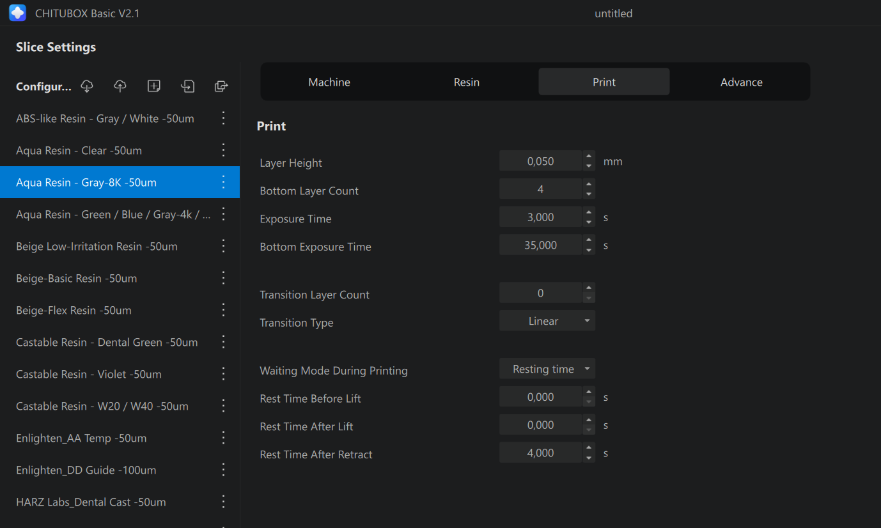881x528 pixels.
Task: Switch to the Machine tab
Action: (329, 82)
